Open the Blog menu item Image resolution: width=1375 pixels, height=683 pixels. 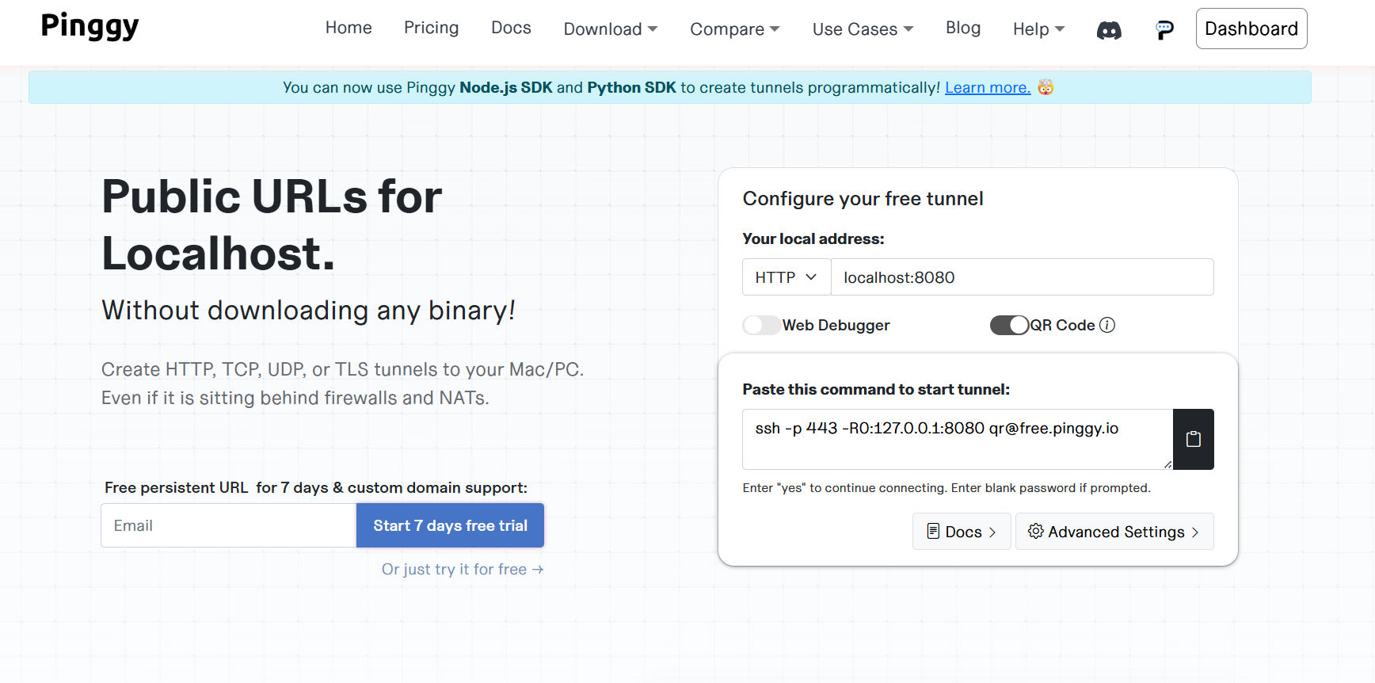tap(962, 28)
